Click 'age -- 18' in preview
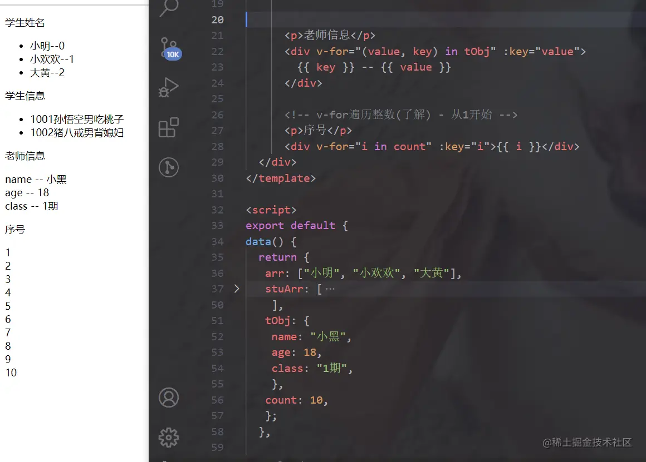Viewport: 646px width, 462px height. tap(27, 192)
